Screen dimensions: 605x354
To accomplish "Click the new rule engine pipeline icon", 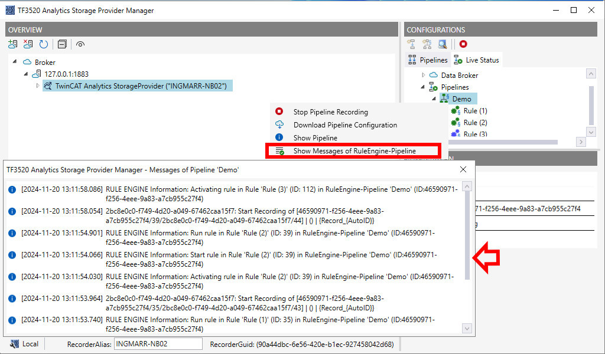I will [427, 44].
